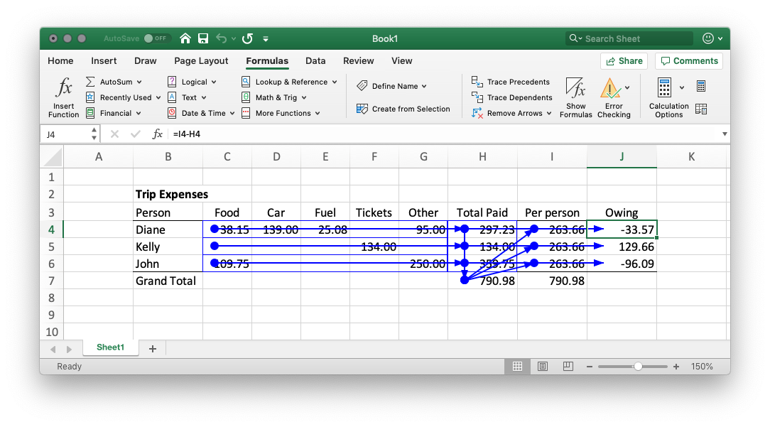
Task: Click the More Functions icon
Action: 246,113
